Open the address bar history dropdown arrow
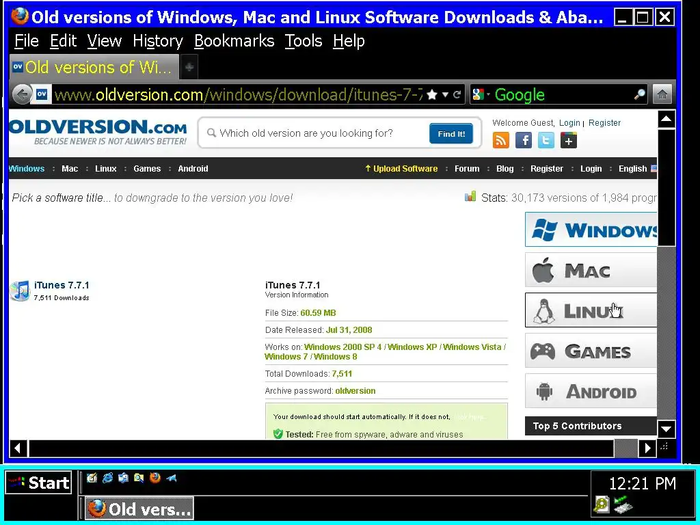Screen dimensions: 700x525 coord(445,94)
